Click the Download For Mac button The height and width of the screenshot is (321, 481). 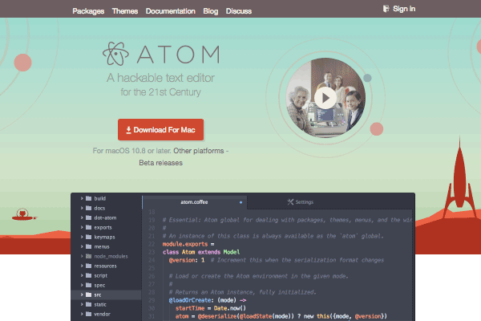coord(161,130)
